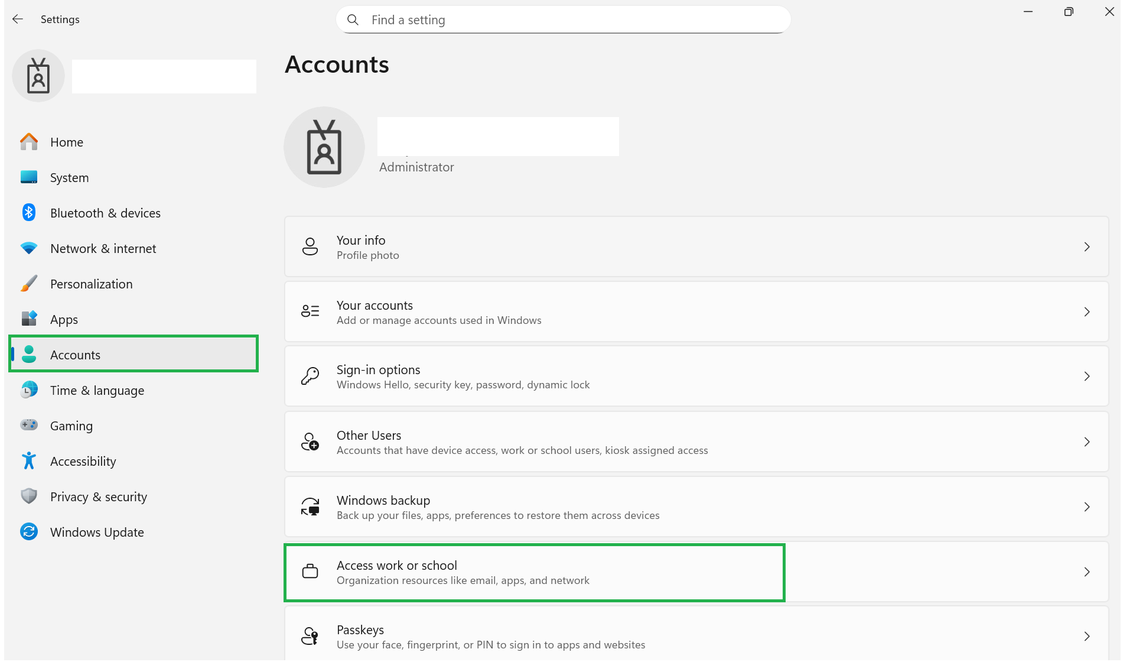This screenshot has height=662, width=1130.
Task: Expand Access work or school chevron
Action: 1087,572
